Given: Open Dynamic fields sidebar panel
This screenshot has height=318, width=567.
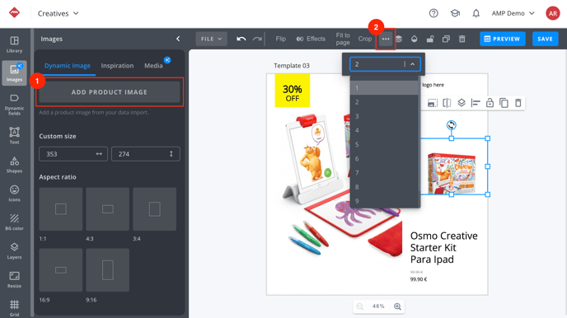Looking at the screenshot, I should 15,105.
